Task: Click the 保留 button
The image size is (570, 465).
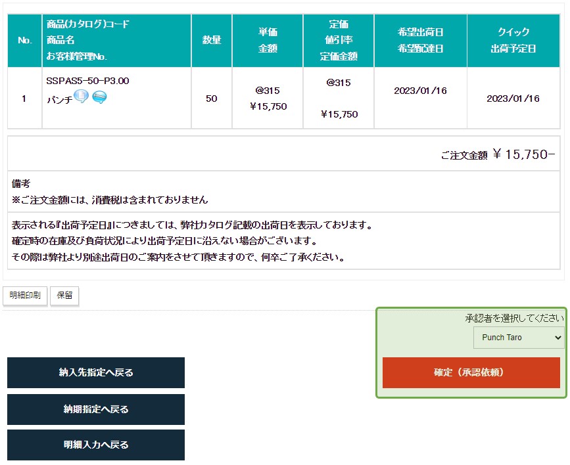Action: tap(64, 296)
